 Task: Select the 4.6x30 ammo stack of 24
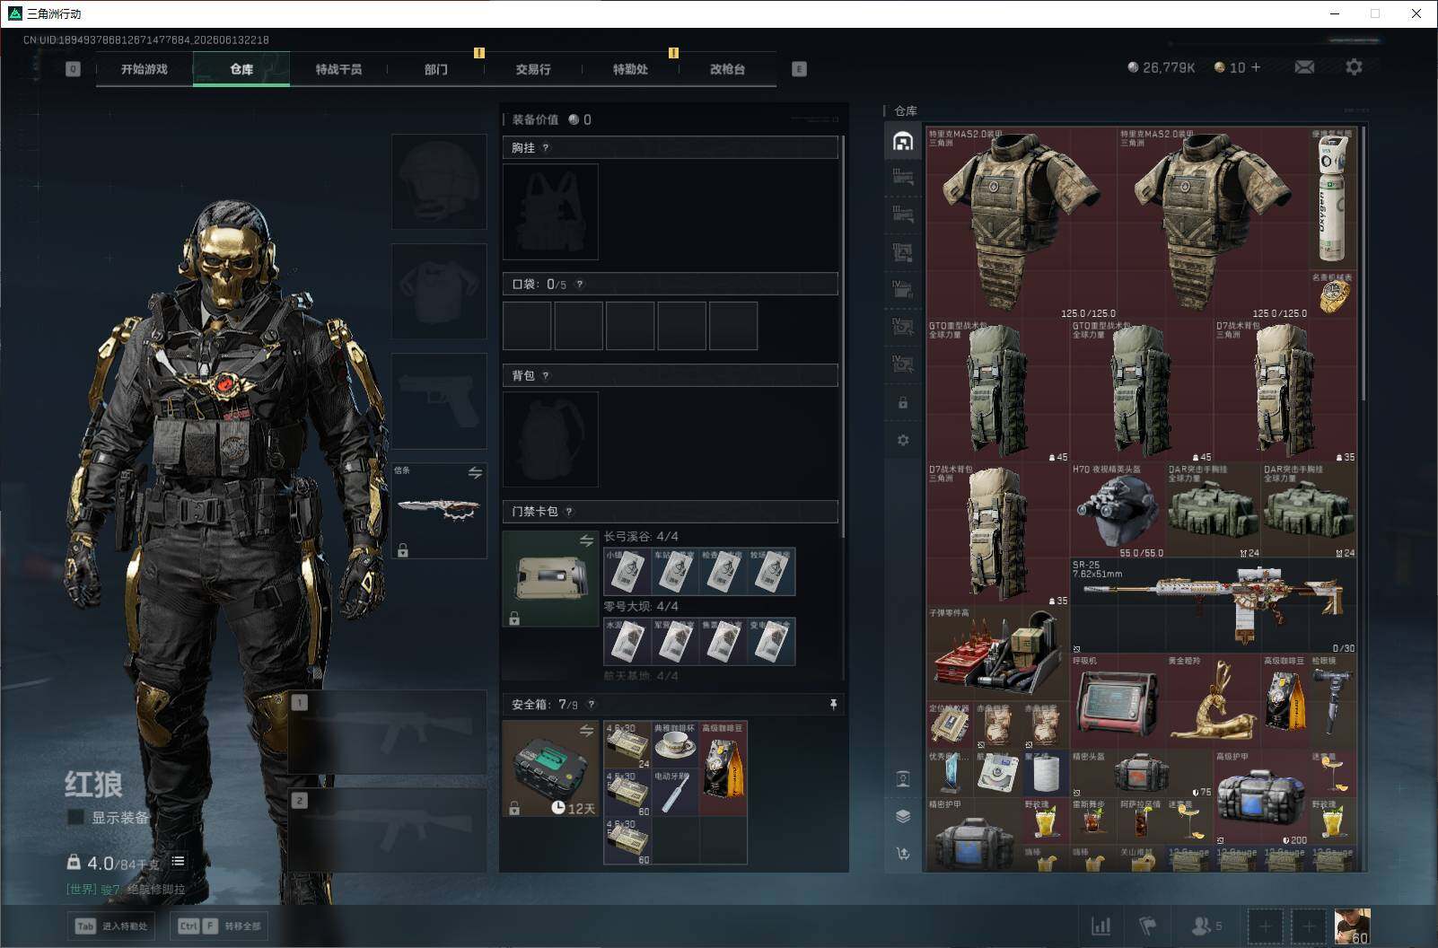pyautogui.click(x=627, y=744)
